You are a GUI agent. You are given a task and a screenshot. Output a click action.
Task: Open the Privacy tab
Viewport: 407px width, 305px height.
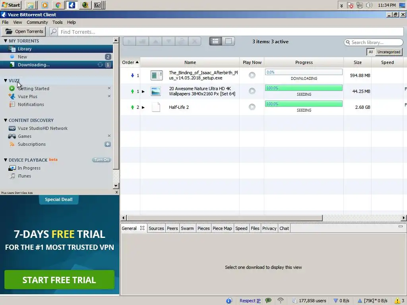click(269, 228)
